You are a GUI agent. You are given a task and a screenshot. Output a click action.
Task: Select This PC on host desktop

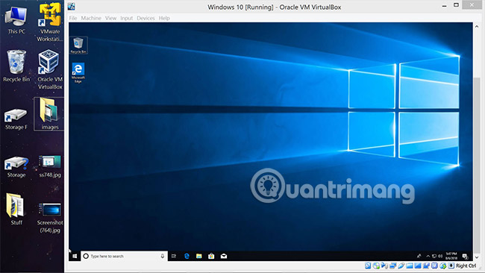16,20
